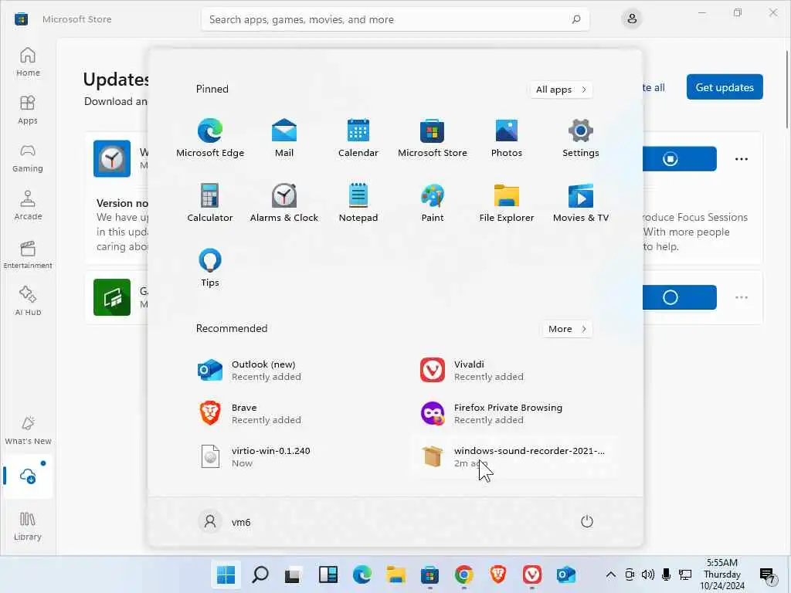
Task: Open Library in the Store sidebar
Action: click(x=28, y=526)
